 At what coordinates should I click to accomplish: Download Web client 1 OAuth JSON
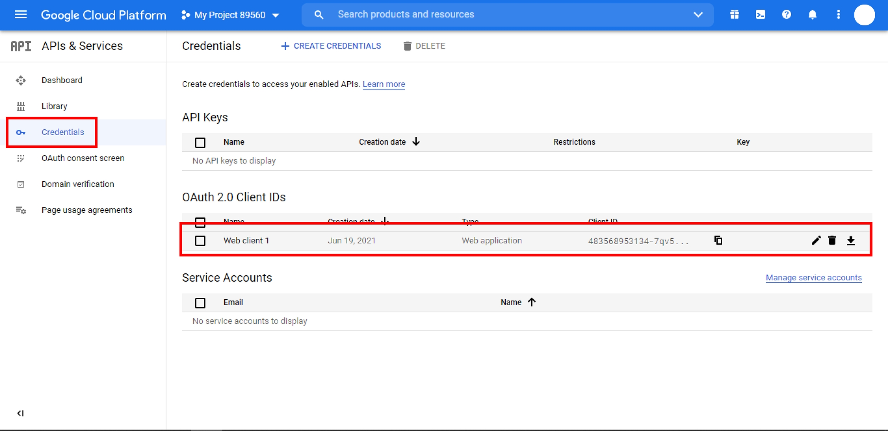click(x=851, y=241)
